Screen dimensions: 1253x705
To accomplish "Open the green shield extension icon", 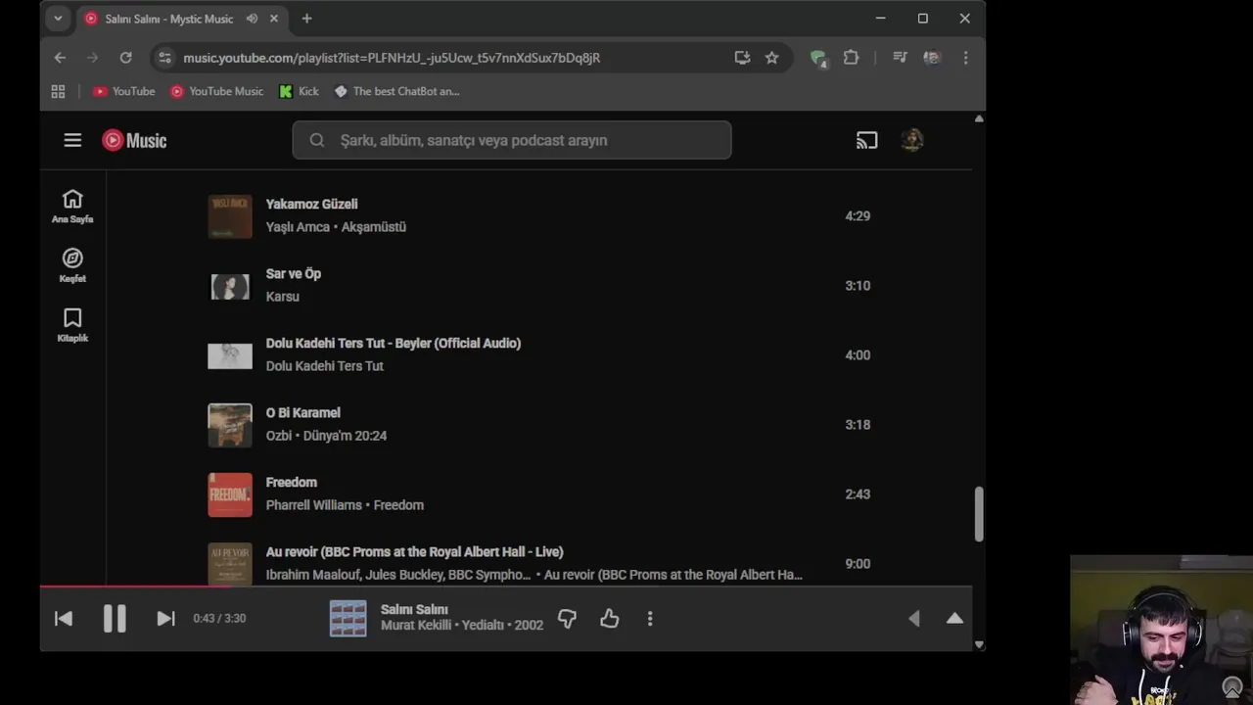I will coord(818,58).
